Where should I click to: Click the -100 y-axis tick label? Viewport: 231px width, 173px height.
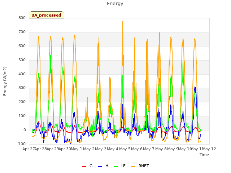click(x=21, y=144)
